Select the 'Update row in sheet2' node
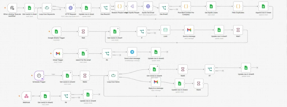The image size is (287, 107). [180, 84]
